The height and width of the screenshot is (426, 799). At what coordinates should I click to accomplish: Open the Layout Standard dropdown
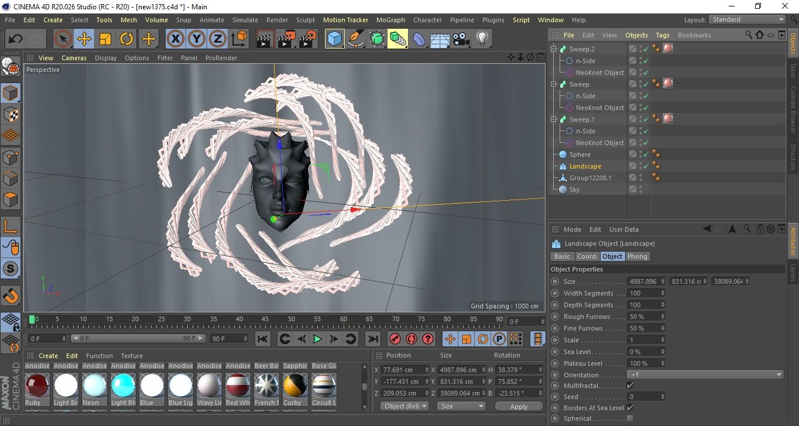click(x=747, y=19)
